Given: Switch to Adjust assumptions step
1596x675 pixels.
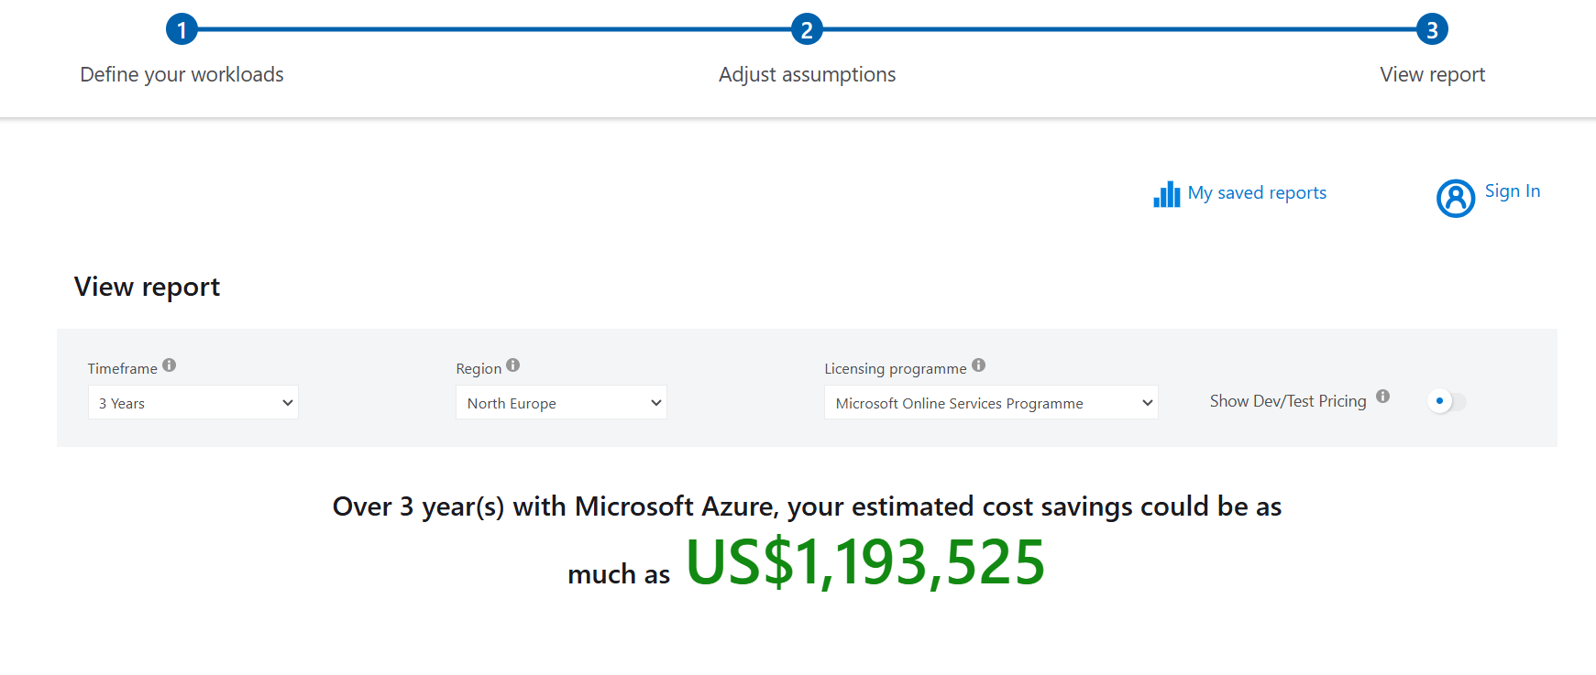Looking at the screenshot, I should tap(807, 75).
